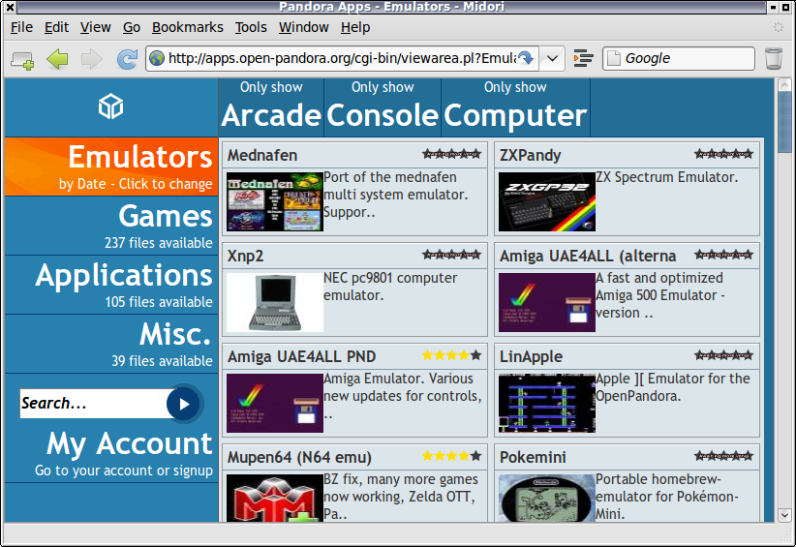The width and height of the screenshot is (796, 547).
Task: Click Amiga UAE4ALL (alterna thumbnail
Action: pos(547,302)
